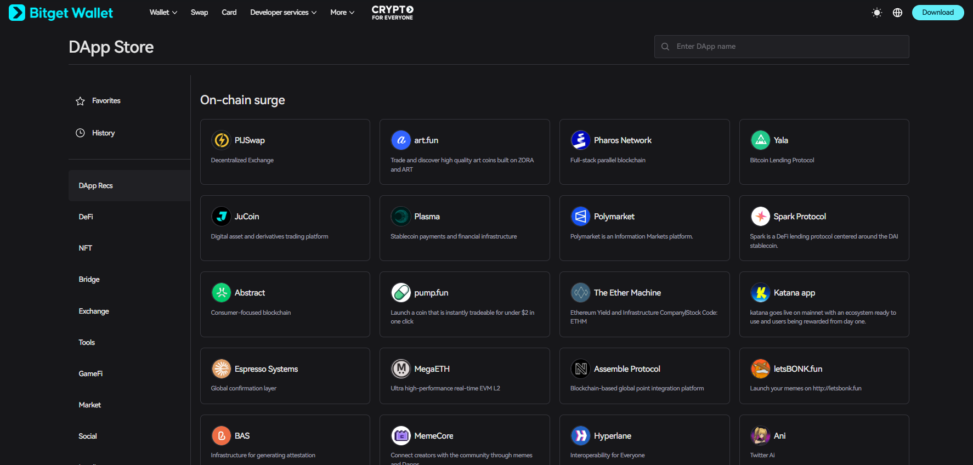This screenshot has width=973, height=465.
Task: Click the 'On-chain surge' section heading
Action: [242, 100]
